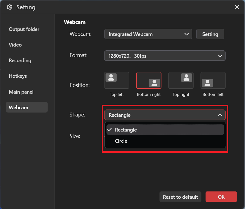Open the Output folder settings page

(24, 29)
